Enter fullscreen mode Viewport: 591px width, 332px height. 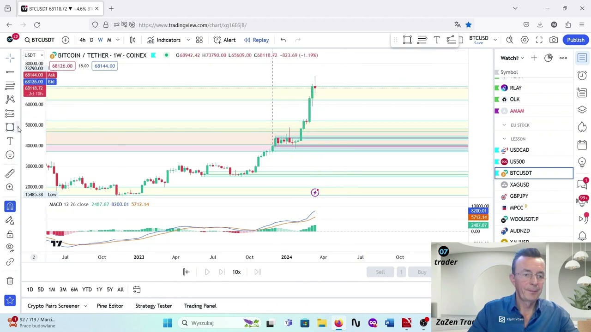539,40
